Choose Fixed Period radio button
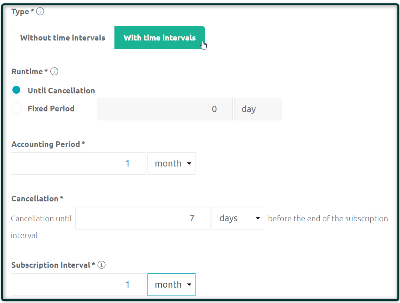Viewport: 400px width, 303px height. tap(17, 108)
